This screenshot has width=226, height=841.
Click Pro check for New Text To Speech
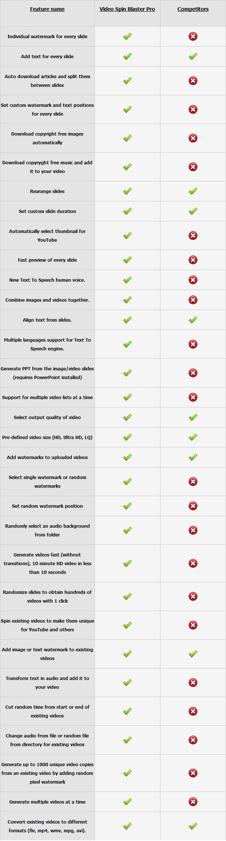tap(127, 280)
